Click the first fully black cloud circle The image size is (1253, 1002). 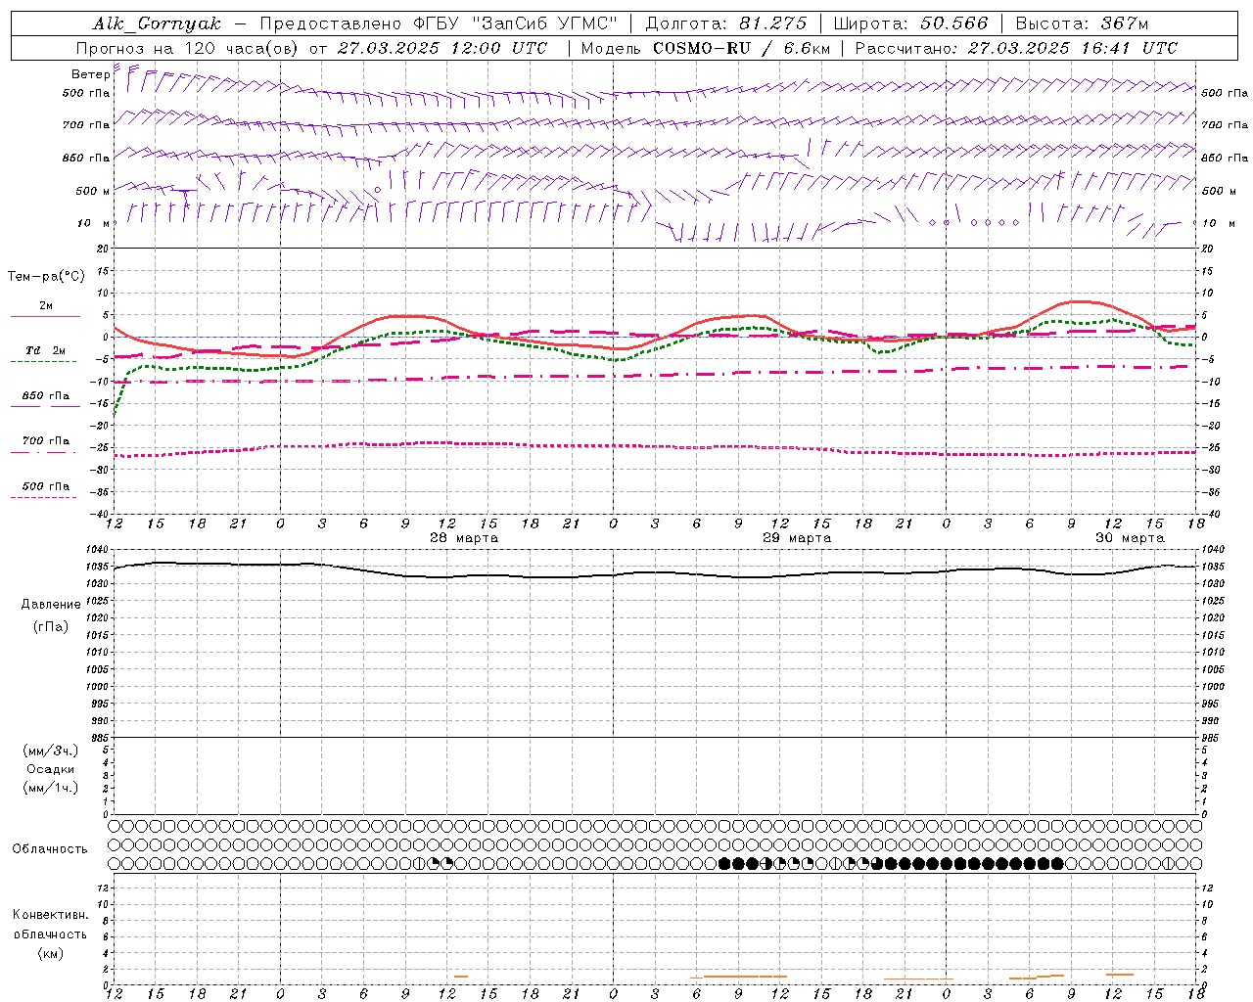(x=724, y=863)
